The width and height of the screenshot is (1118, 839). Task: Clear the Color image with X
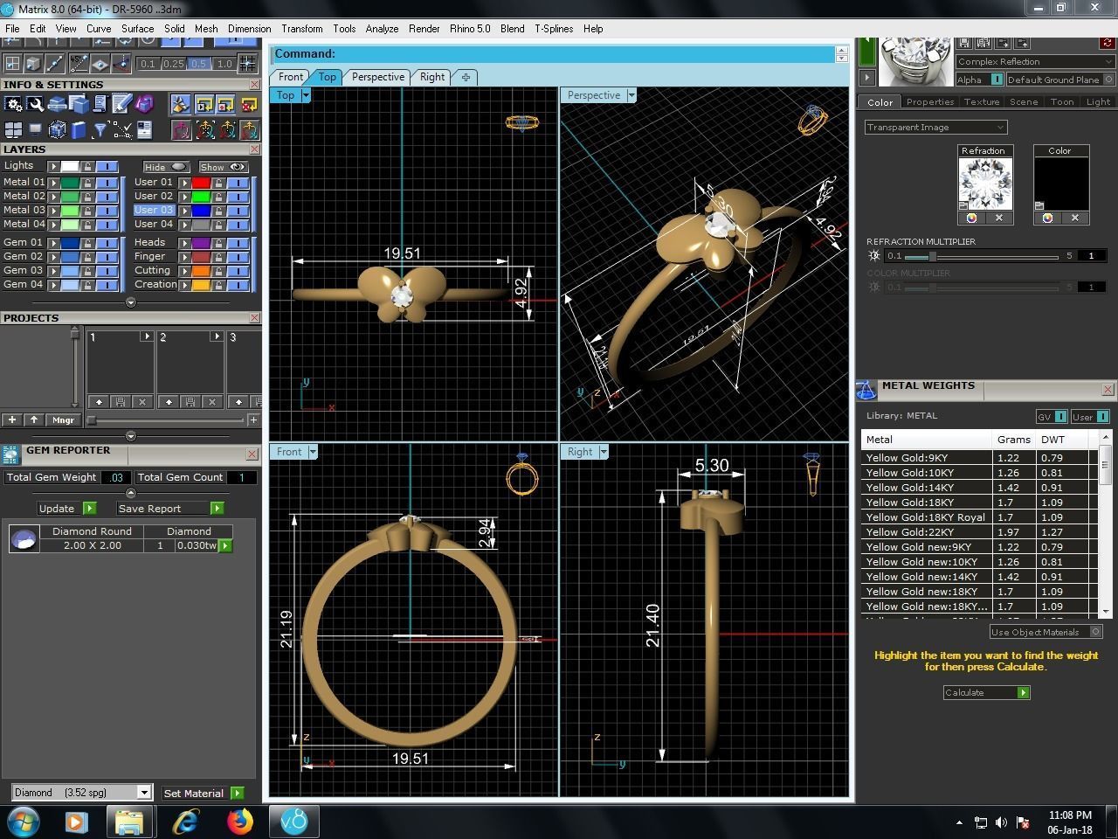[x=1075, y=218]
